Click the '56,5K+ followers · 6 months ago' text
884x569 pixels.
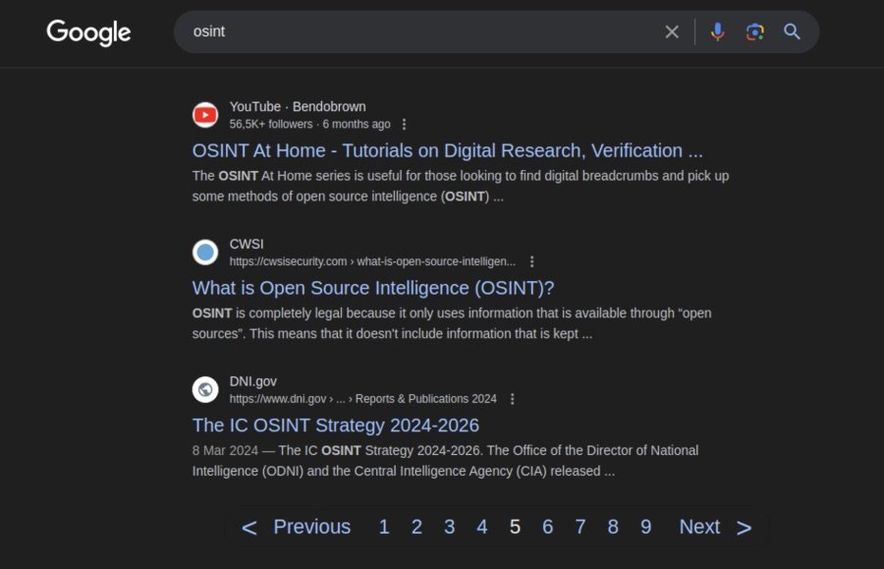310,124
